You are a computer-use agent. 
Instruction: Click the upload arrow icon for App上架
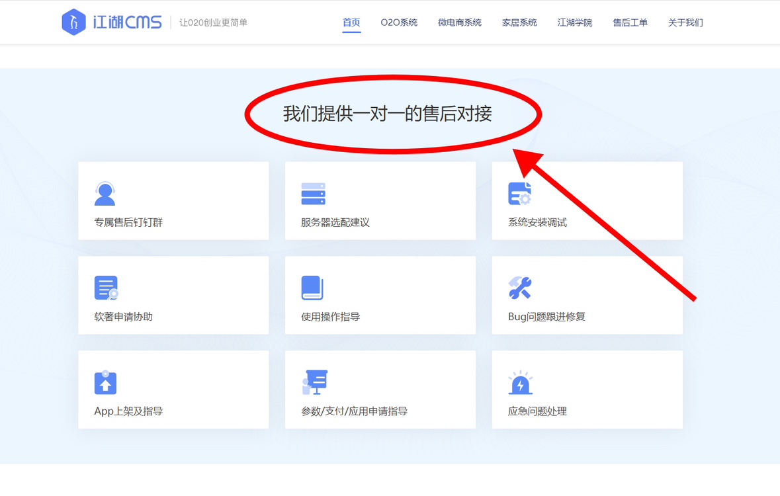105,382
